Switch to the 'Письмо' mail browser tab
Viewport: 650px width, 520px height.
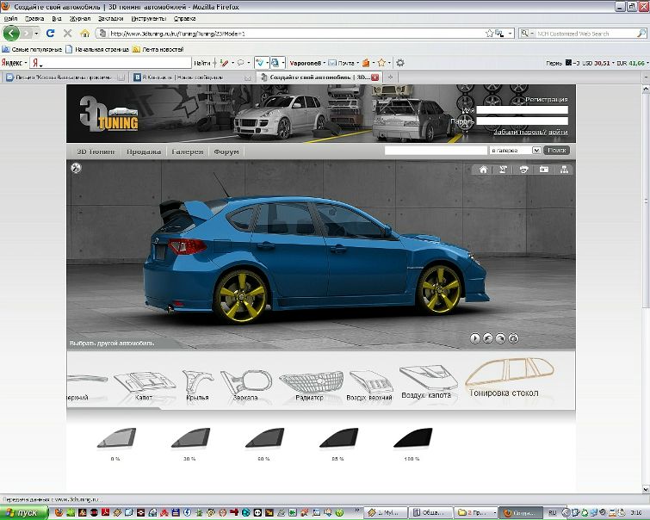click(65, 77)
